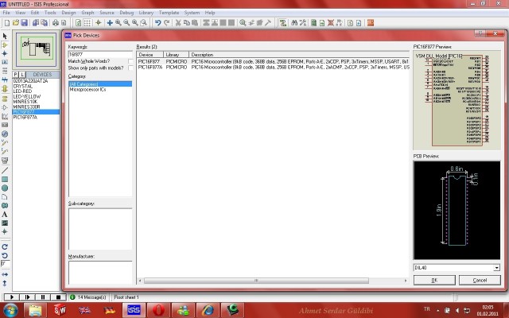Select the Selection arrow tool in sidebar
This screenshot has height=318, width=509.
[5, 36]
